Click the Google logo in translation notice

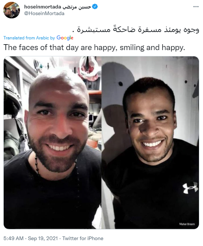click(x=65, y=38)
